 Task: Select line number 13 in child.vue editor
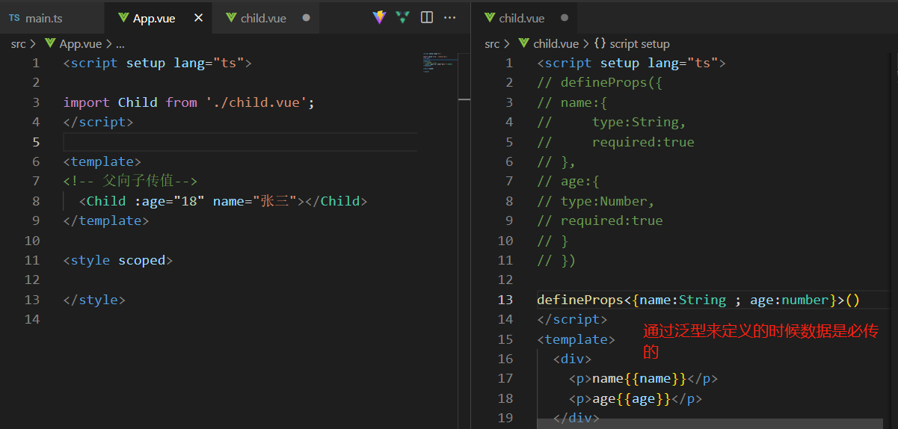tap(505, 300)
